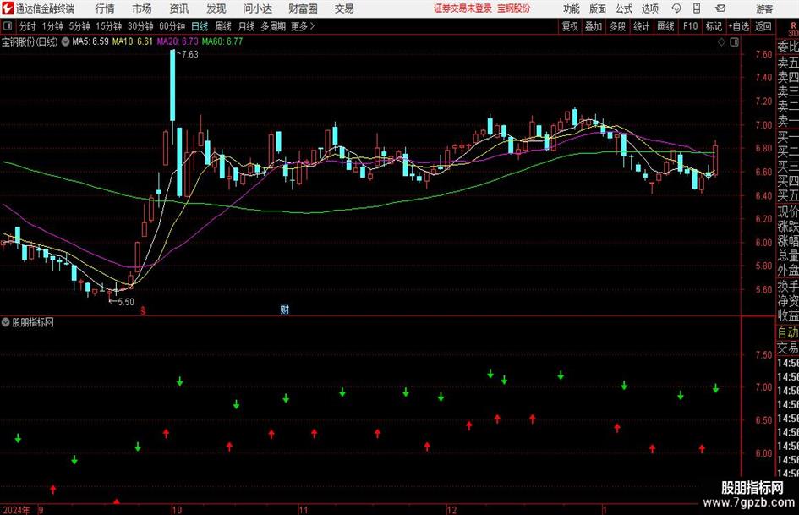Open the 交易 menu
799x515 pixels.
(344, 8)
